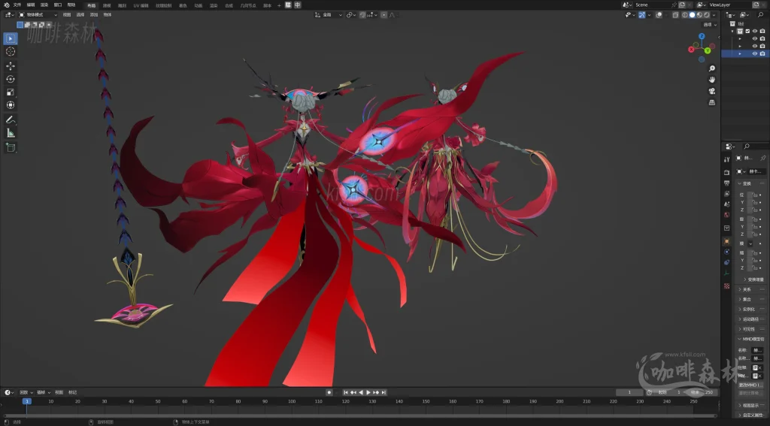Open the Window menu
The image size is (770, 426).
(58, 5)
